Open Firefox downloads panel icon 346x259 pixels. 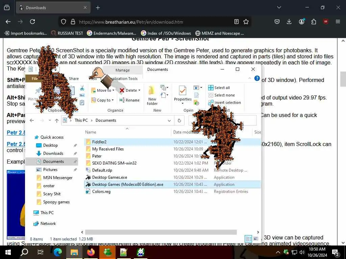(x=289, y=22)
